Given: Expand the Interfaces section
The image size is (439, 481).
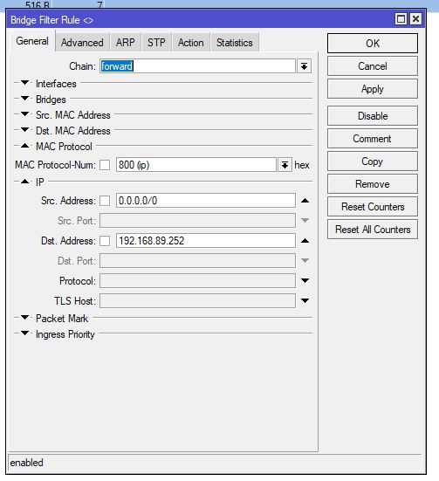Looking at the screenshot, I should click(24, 83).
